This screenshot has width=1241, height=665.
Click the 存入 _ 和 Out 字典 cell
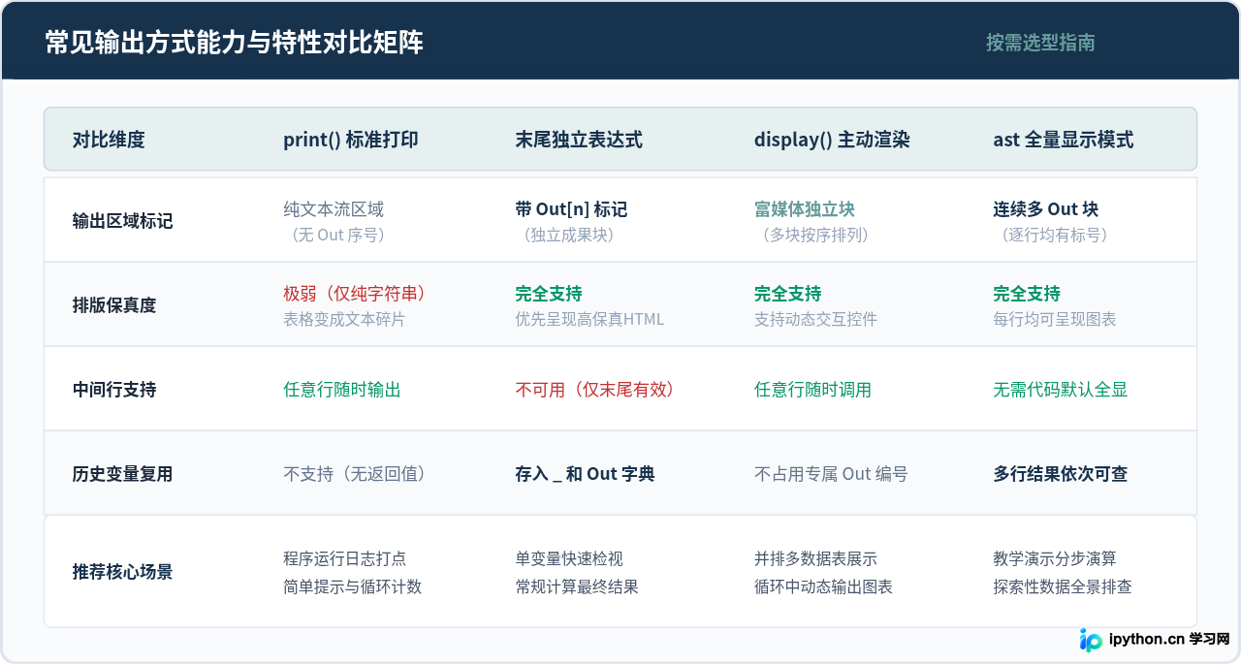(x=585, y=474)
